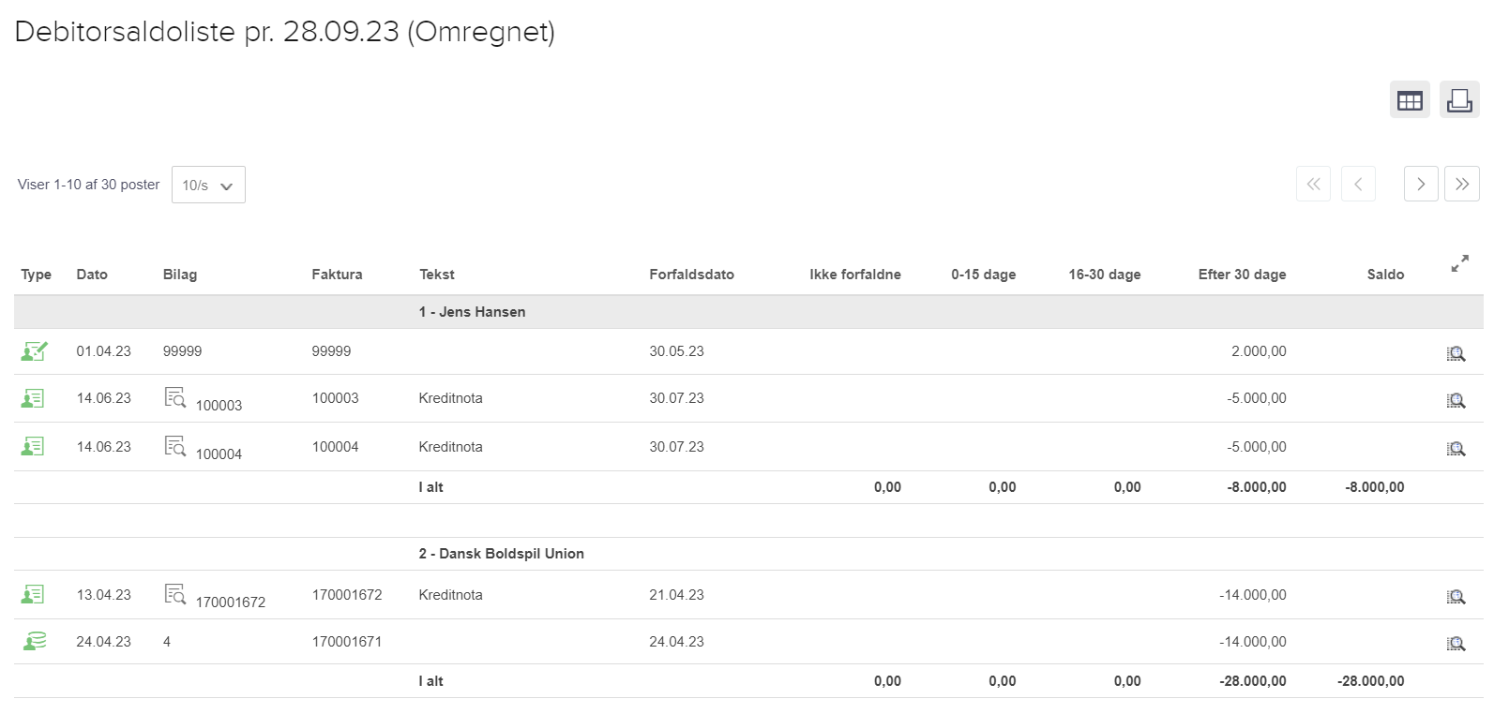Click entry type icon for 01.04.23 row
This screenshot has width=1494, height=714.
coord(34,351)
